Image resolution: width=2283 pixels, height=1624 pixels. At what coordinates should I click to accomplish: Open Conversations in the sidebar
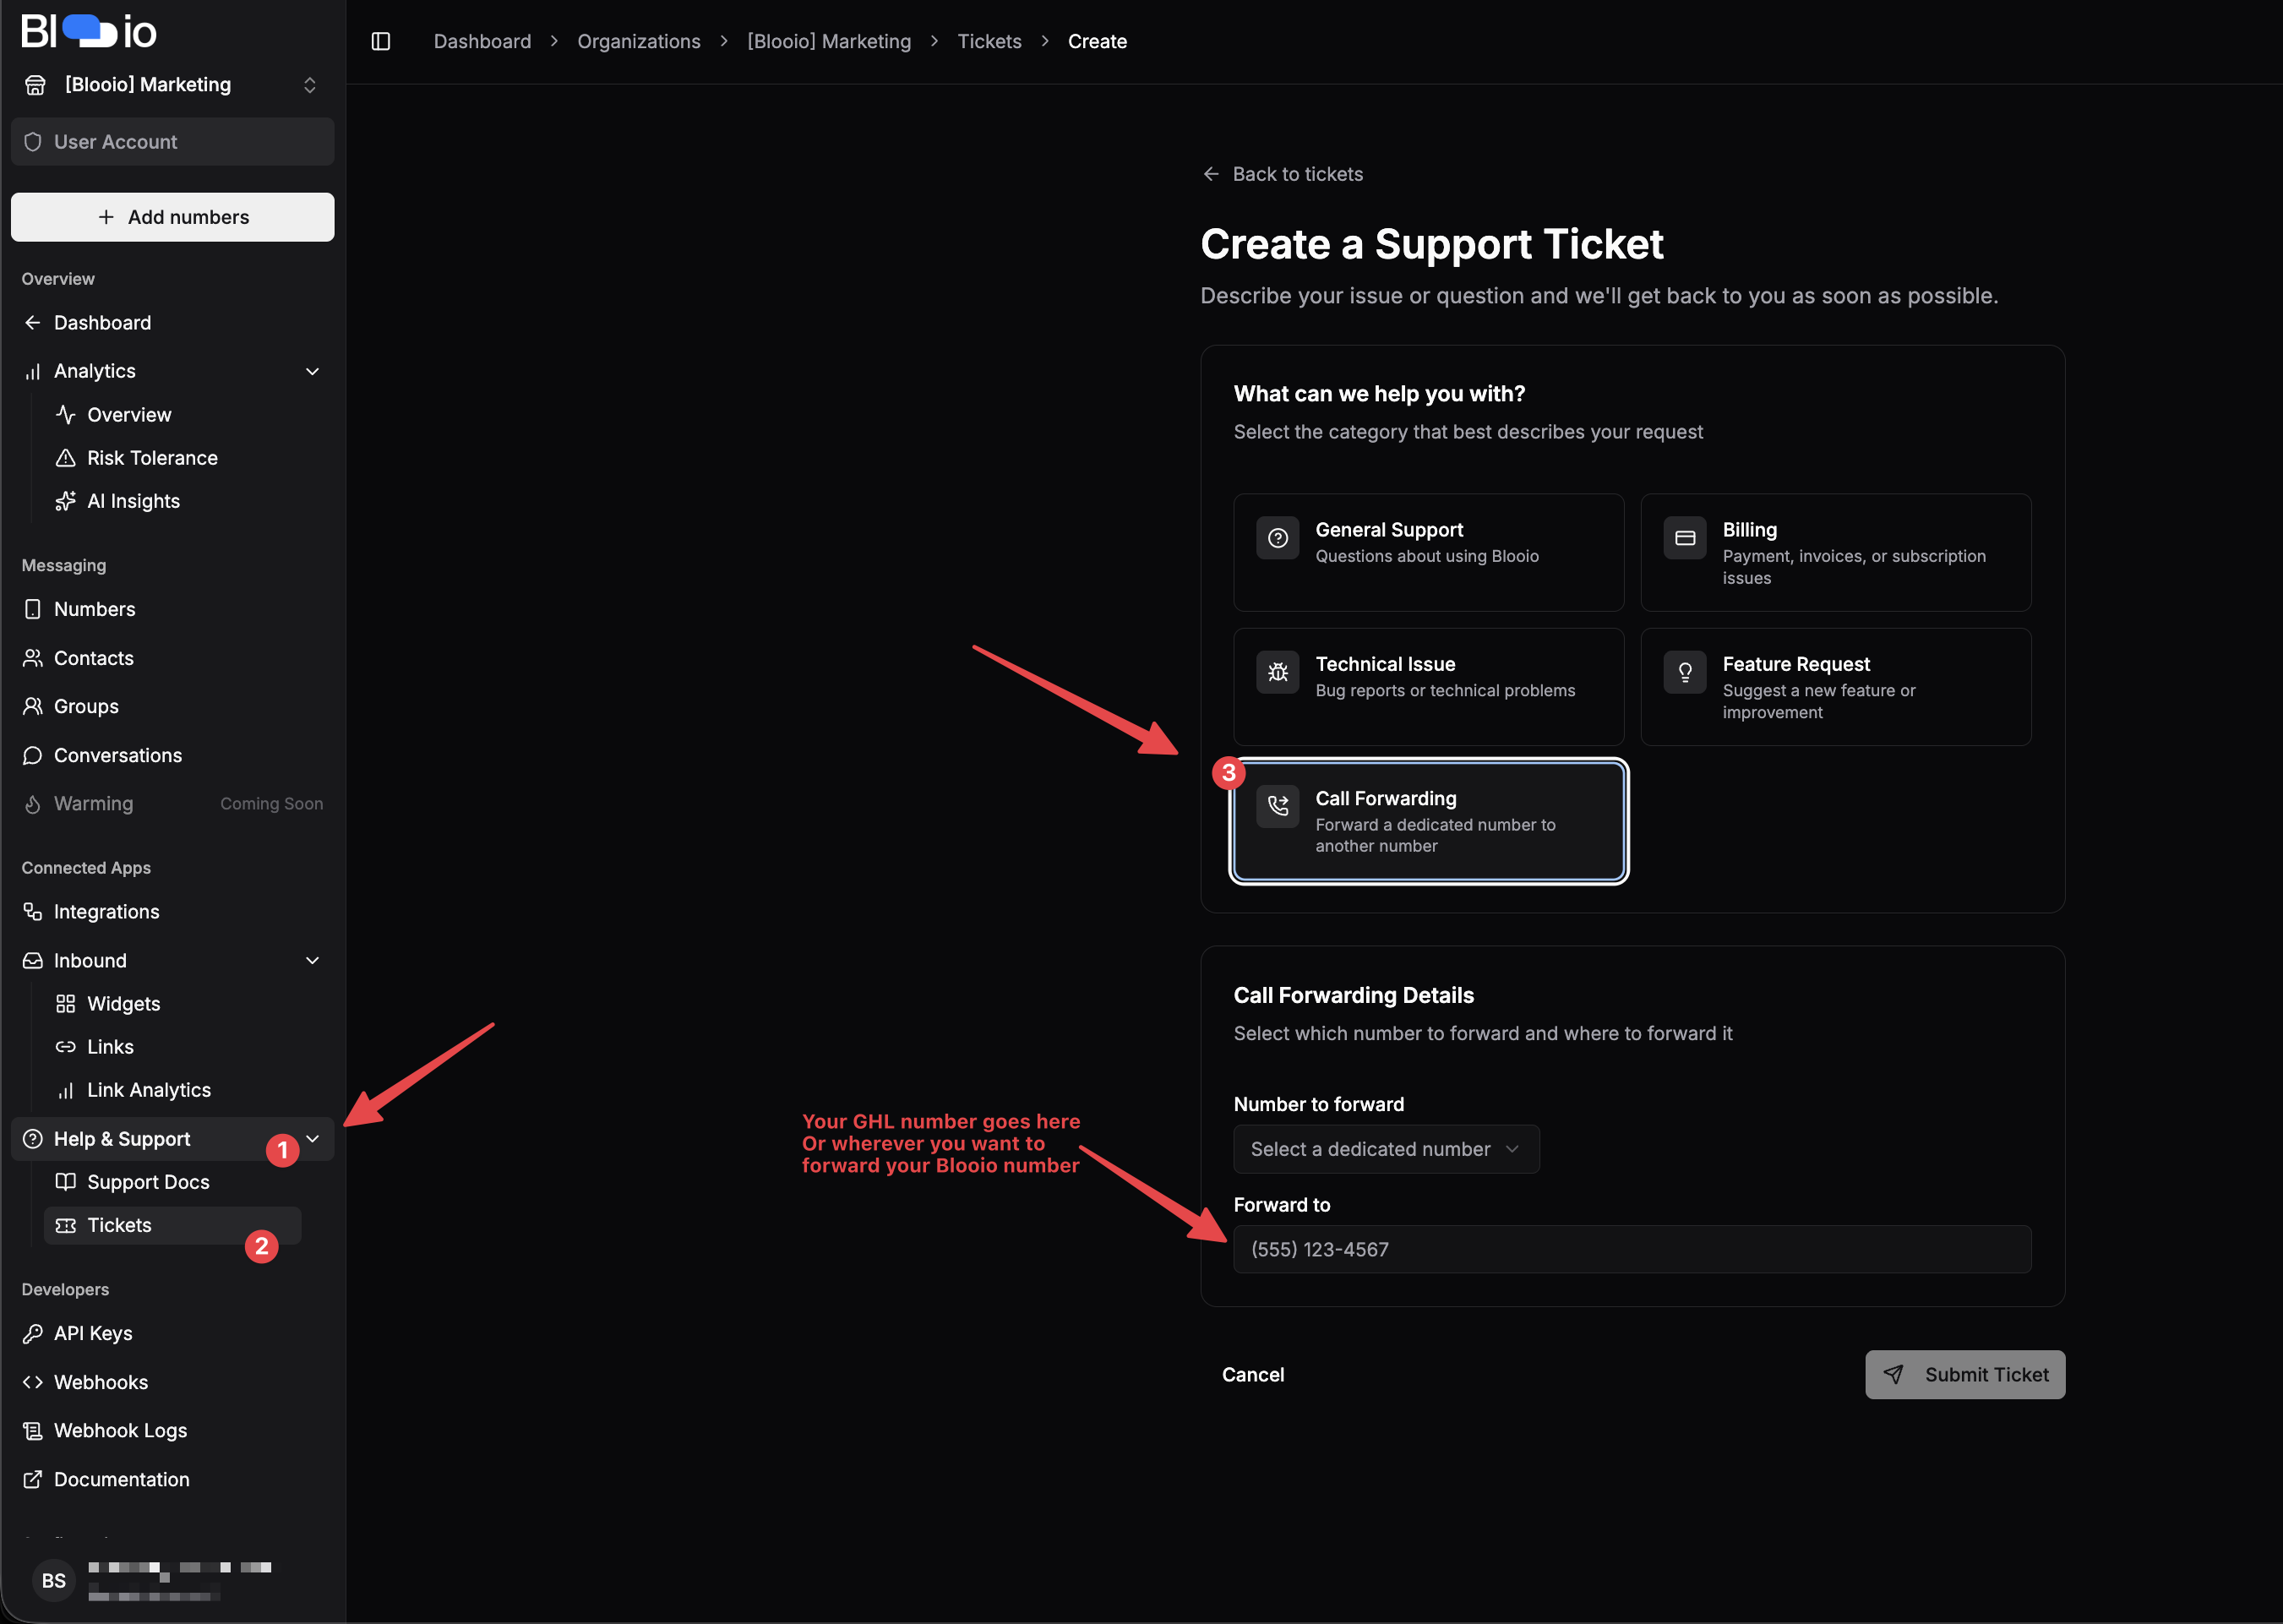coord(172,755)
